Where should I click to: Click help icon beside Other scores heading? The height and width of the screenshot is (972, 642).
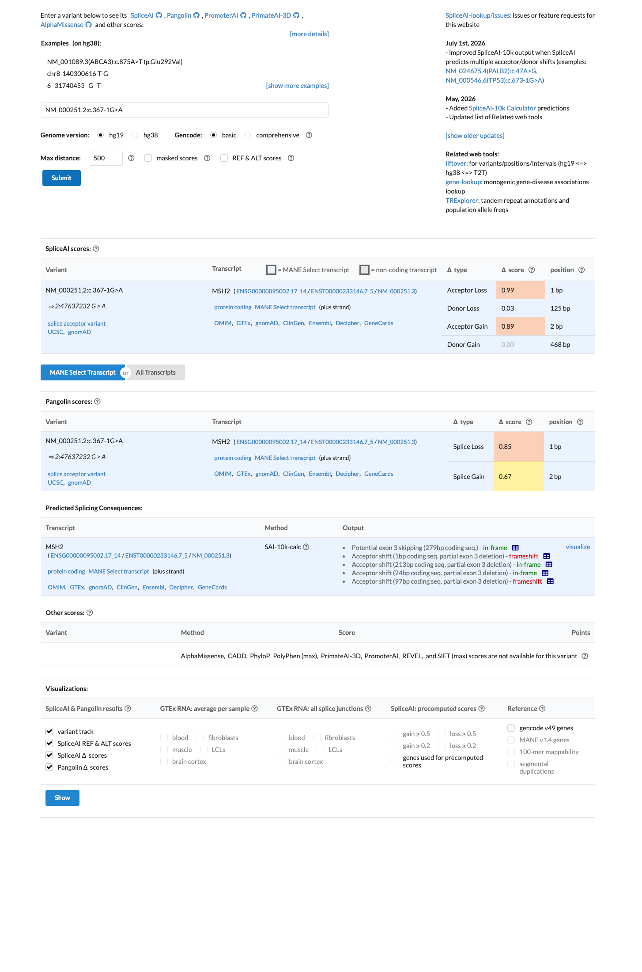point(90,613)
